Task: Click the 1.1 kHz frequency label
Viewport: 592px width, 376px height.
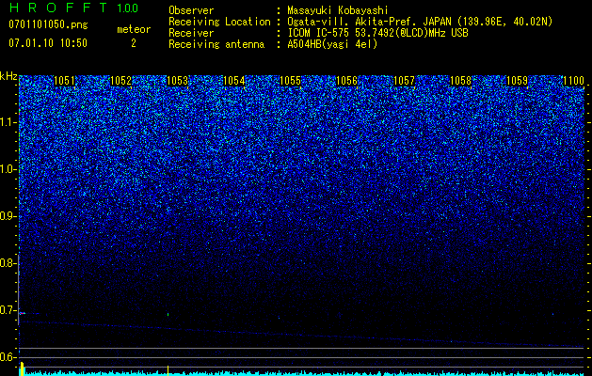Action: tap(8, 123)
